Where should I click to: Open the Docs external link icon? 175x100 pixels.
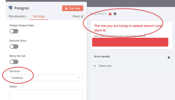(82, 17)
